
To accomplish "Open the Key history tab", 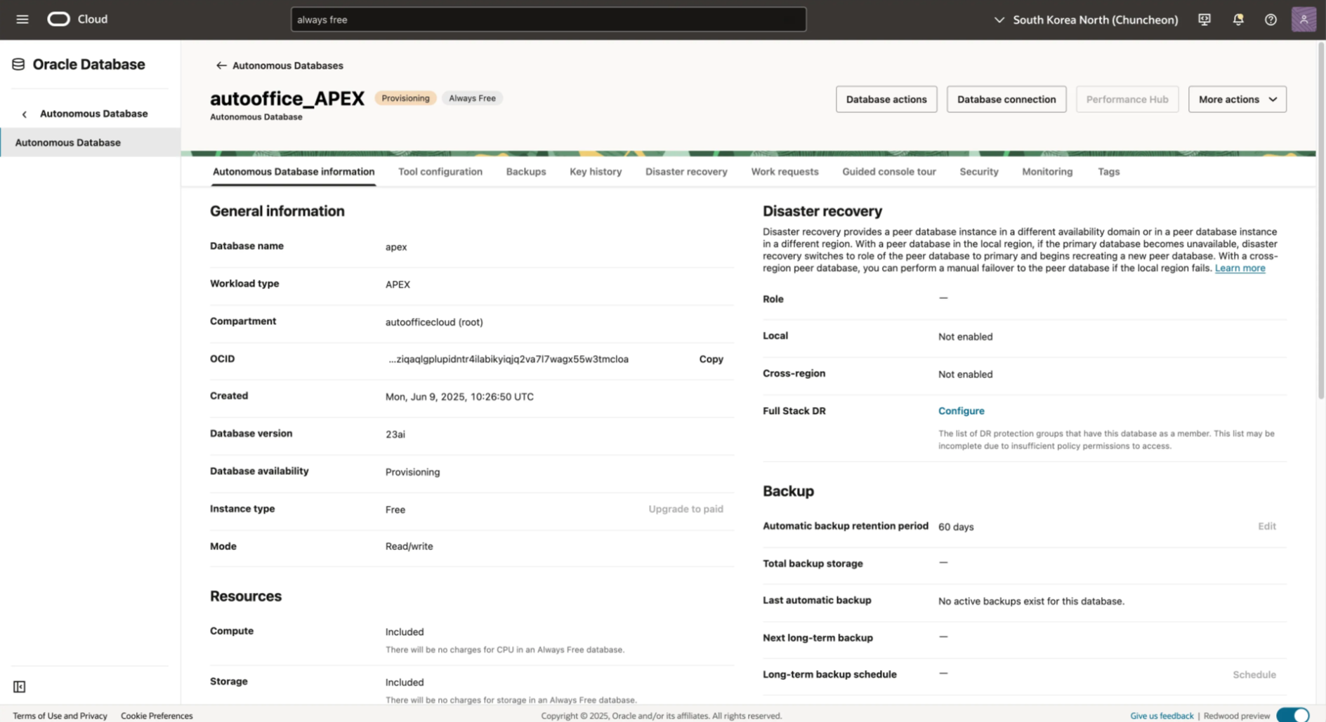I will pyautogui.click(x=596, y=171).
